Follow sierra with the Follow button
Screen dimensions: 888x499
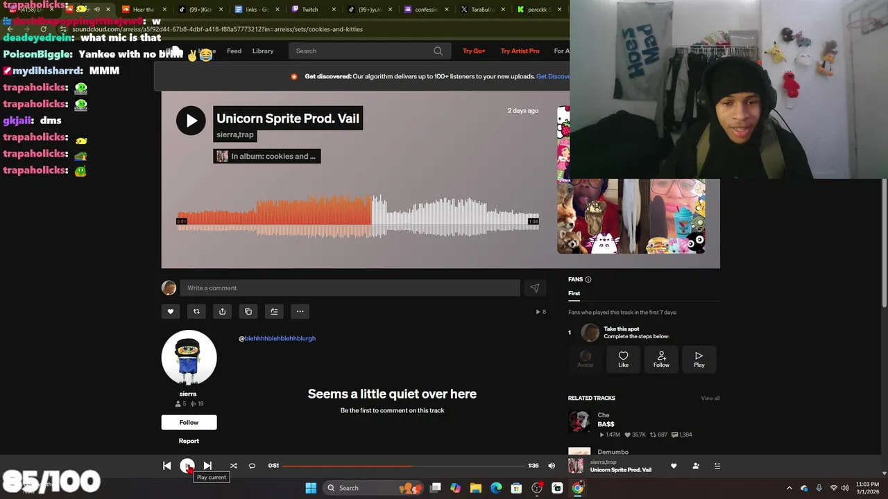coord(189,422)
